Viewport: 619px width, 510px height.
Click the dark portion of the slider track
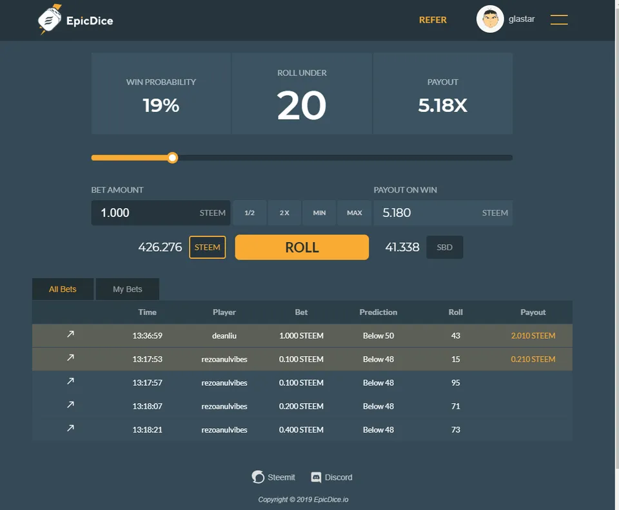[346, 158]
